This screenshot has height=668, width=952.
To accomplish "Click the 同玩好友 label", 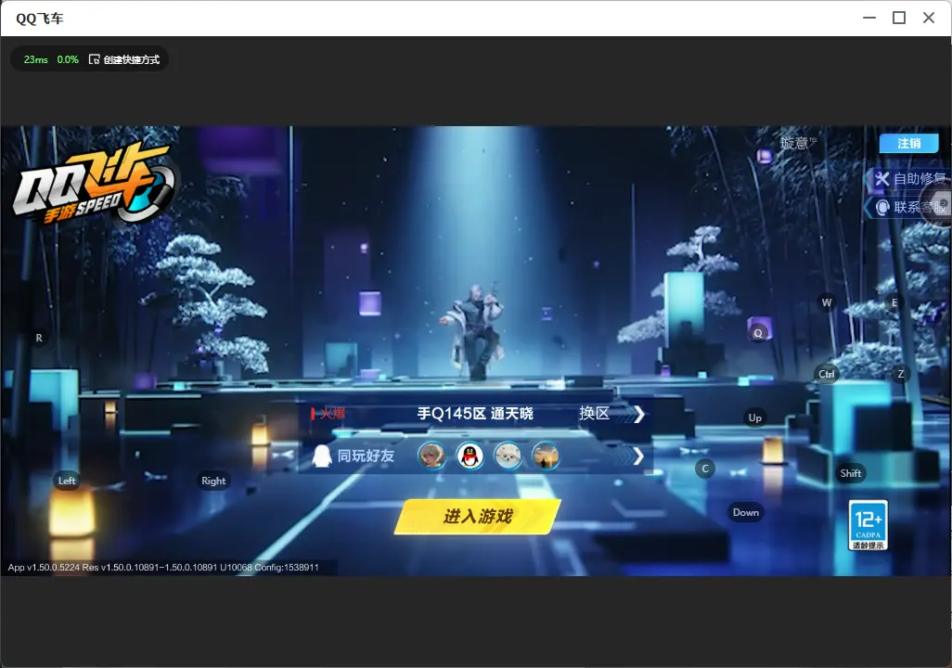I will click(366, 456).
